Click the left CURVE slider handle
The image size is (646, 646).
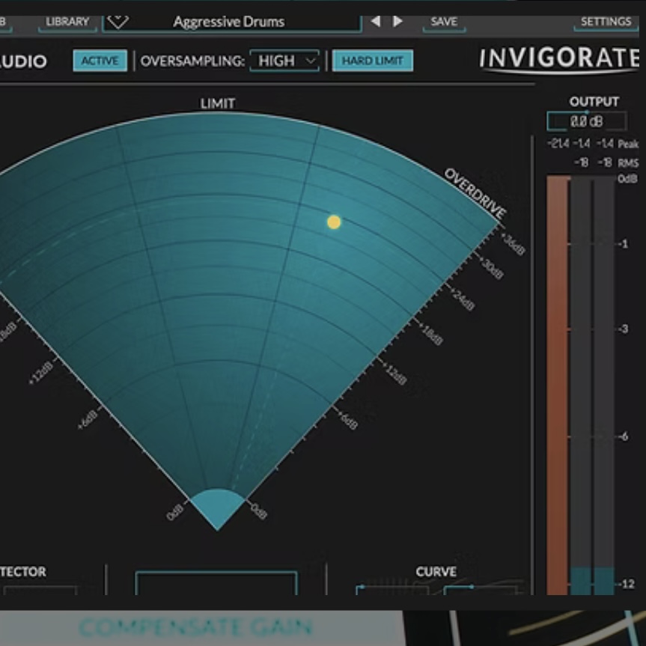pos(362,586)
